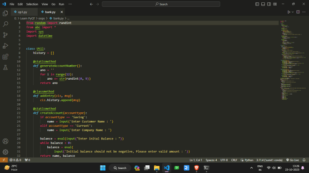The image size is (309, 173).
Task: Open Run and Debug view
Action: pos(5,46)
